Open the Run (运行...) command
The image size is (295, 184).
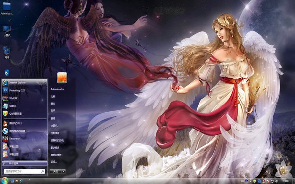click(54, 162)
